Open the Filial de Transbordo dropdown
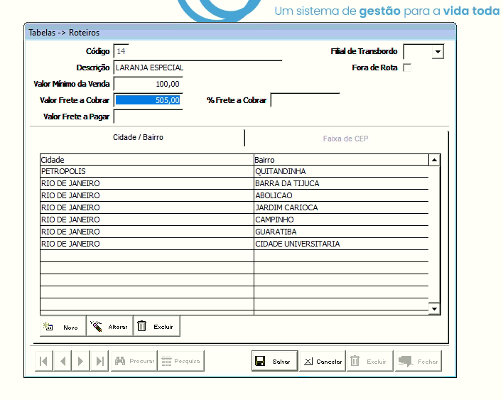This screenshot has height=400, width=503. [x=437, y=52]
